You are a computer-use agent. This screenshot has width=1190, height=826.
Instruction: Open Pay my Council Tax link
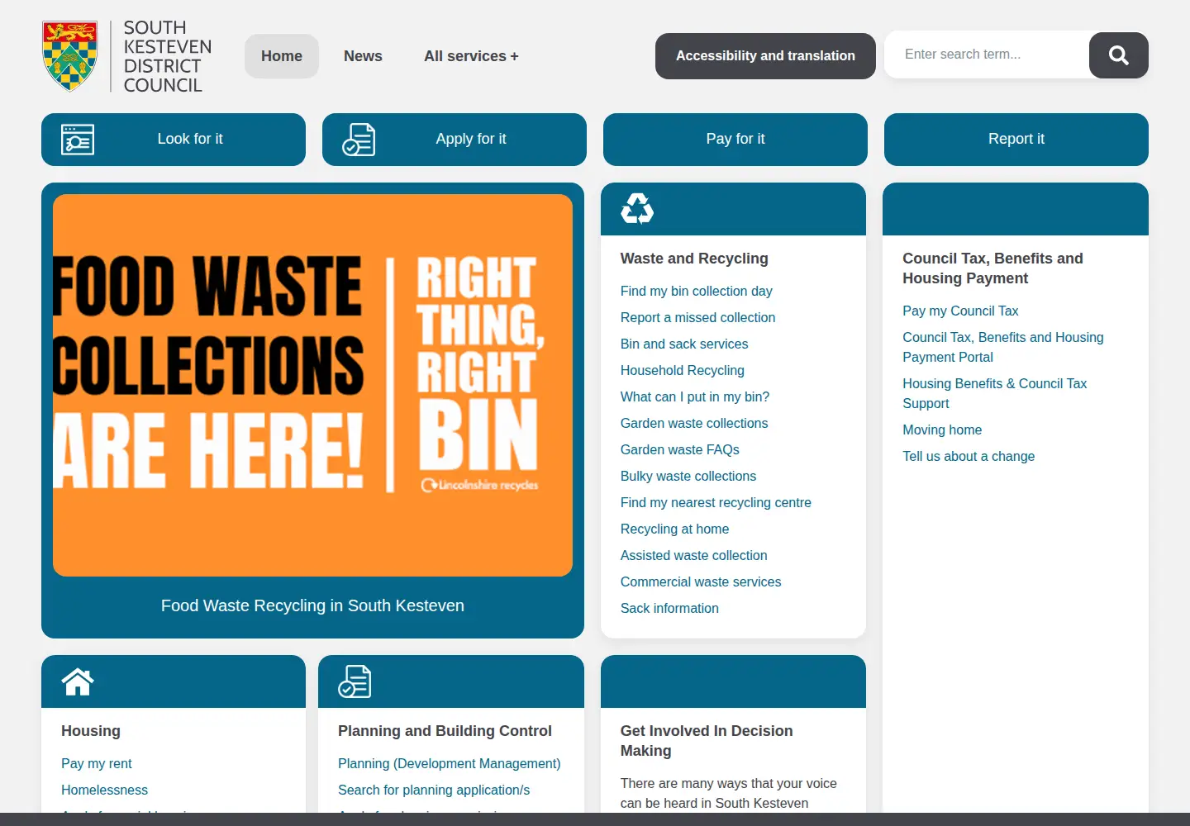tap(960, 311)
